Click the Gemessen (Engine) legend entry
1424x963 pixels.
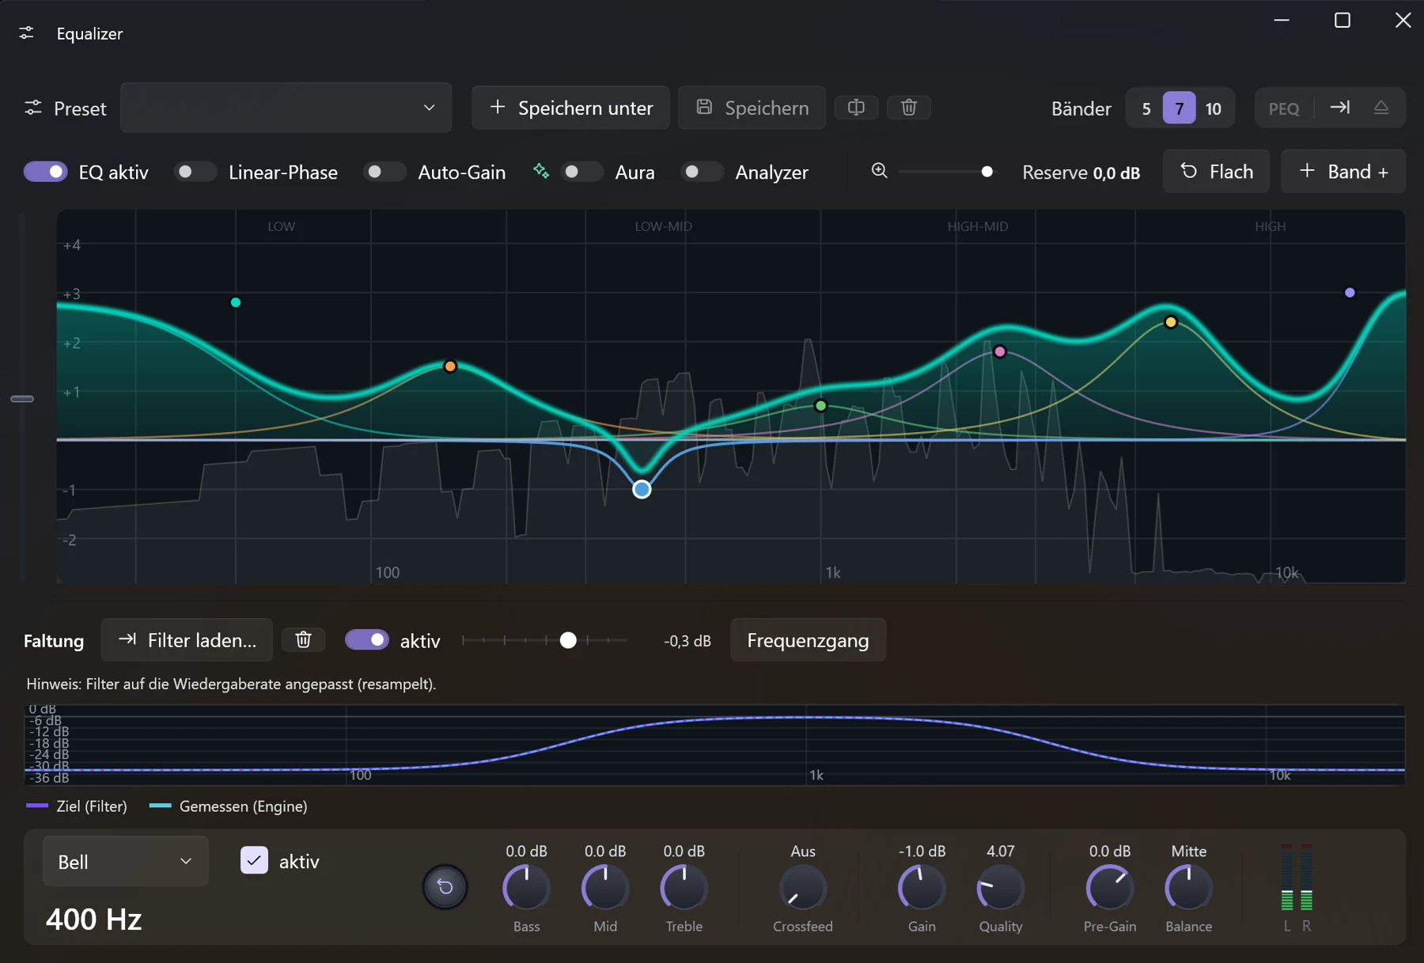pyautogui.click(x=228, y=806)
